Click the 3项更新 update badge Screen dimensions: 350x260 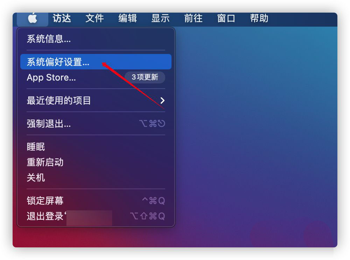(x=145, y=77)
